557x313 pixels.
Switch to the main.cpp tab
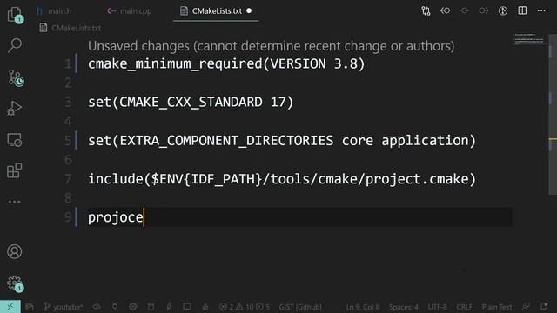point(130,11)
